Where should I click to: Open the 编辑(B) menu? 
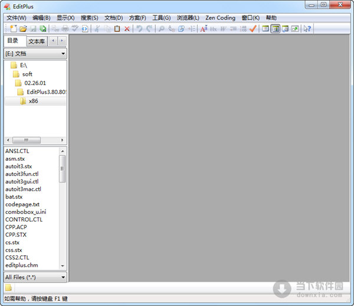click(41, 18)
